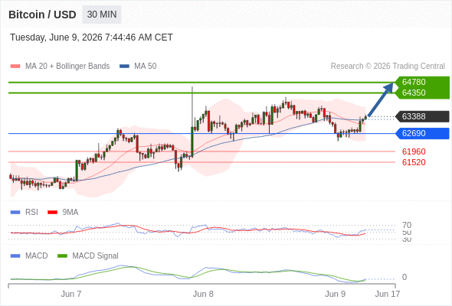
Task: Click the Jun 8 date axis label
Action: [x=203, y=294]
